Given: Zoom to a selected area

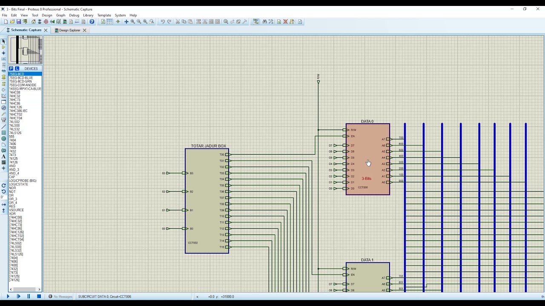Looking at the screenshot, I should [152, 22].
